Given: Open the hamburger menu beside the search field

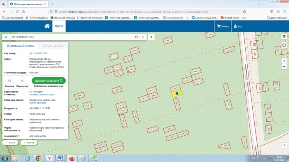Looking at the screenshot, I should click(x=6, y=37).
